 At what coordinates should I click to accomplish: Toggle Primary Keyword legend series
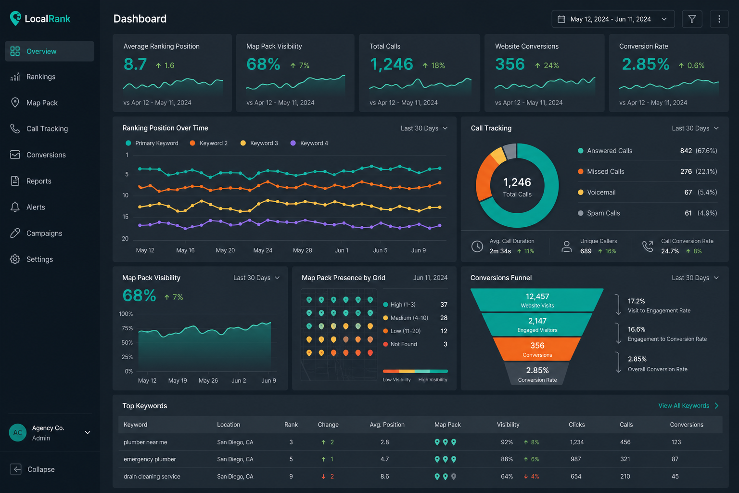tap(152, 143)
